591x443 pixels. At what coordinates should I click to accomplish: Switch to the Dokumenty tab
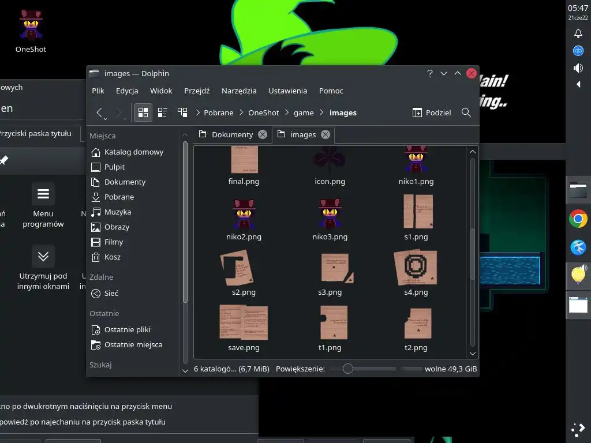pyautogui.click(x=233, y=134)
